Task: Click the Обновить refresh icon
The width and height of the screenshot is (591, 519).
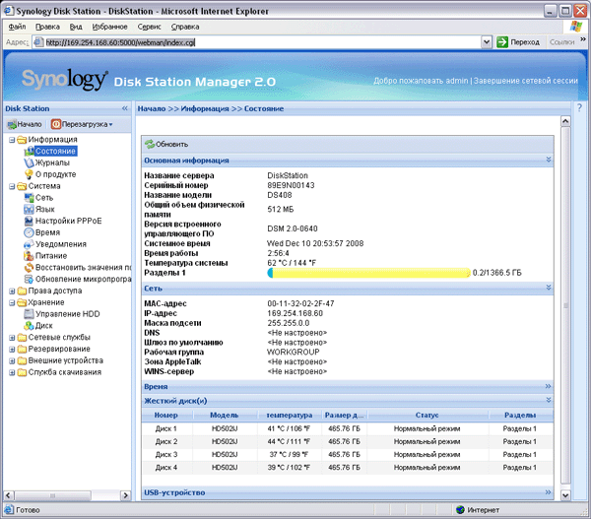Action: coord(150,144)
